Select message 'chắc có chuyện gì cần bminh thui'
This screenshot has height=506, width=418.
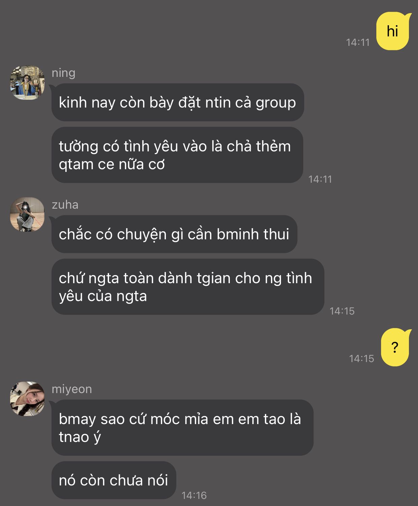pyautogui.click(x=174, y=234)
